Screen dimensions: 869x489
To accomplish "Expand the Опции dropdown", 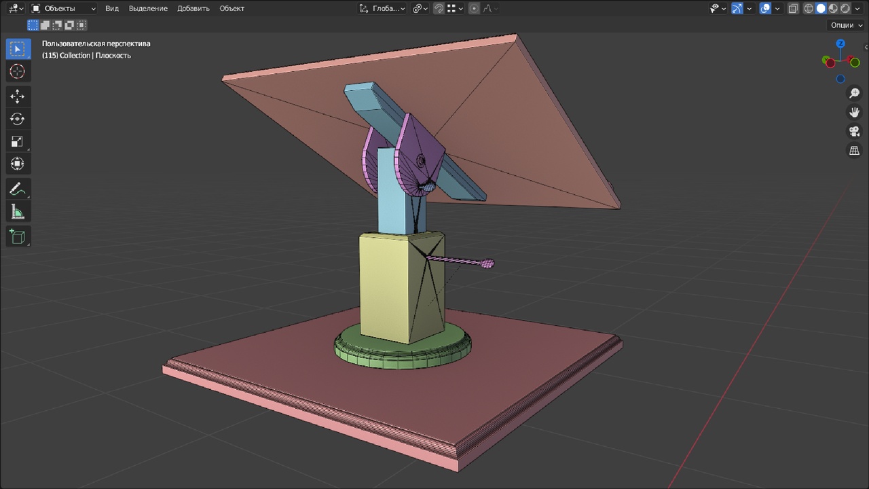I will (846, 25).
